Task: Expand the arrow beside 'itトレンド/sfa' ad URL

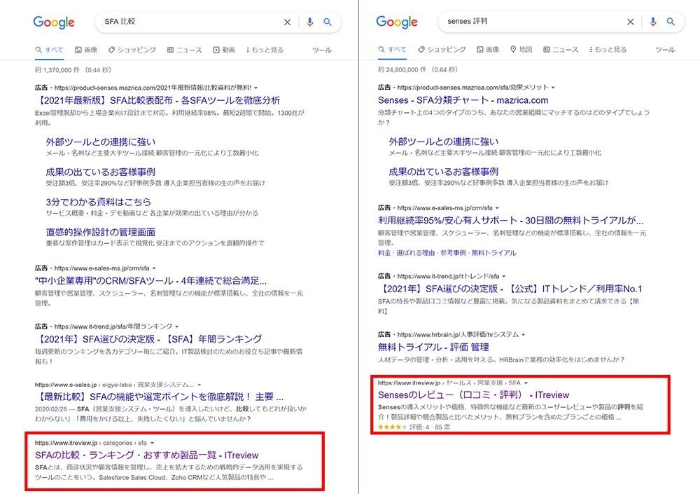Action: [x=503, y=276]
